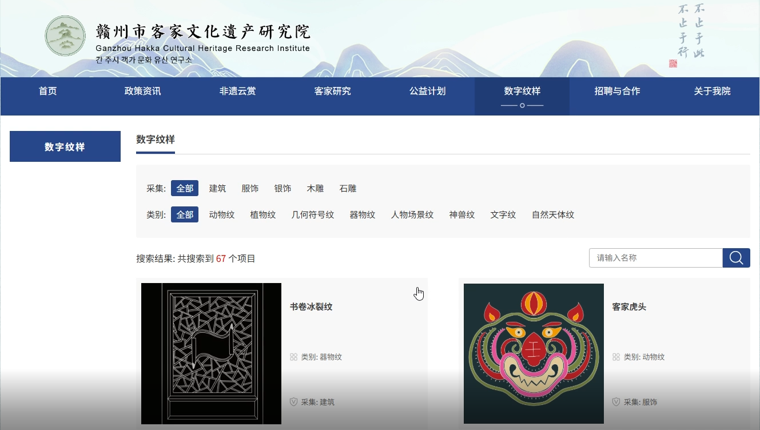This screenshot has width=760, height=430.
Task: Click category grid icon on 书卷冰裂纹 card
Action: point(294,357)
